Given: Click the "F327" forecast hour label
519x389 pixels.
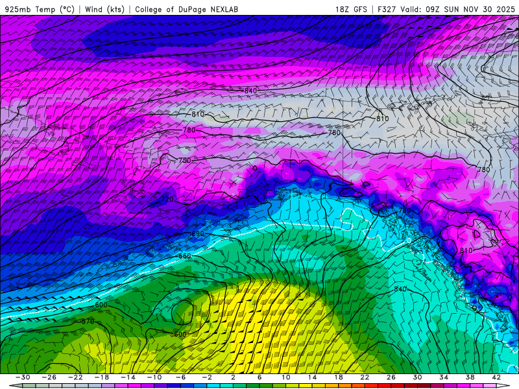Looking at the screenshot, I should pyautogui.click(x=386, y=9).
